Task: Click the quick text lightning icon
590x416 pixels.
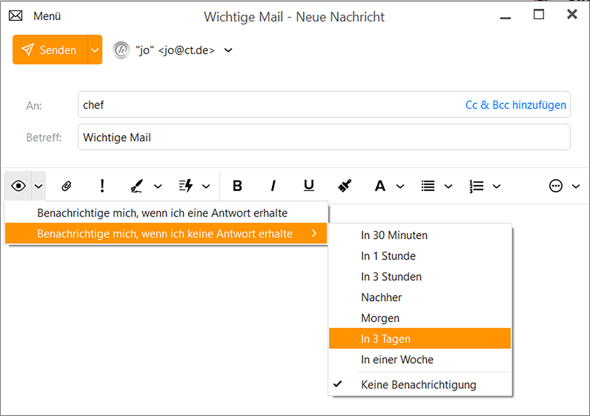Action: tap(186, 186)
